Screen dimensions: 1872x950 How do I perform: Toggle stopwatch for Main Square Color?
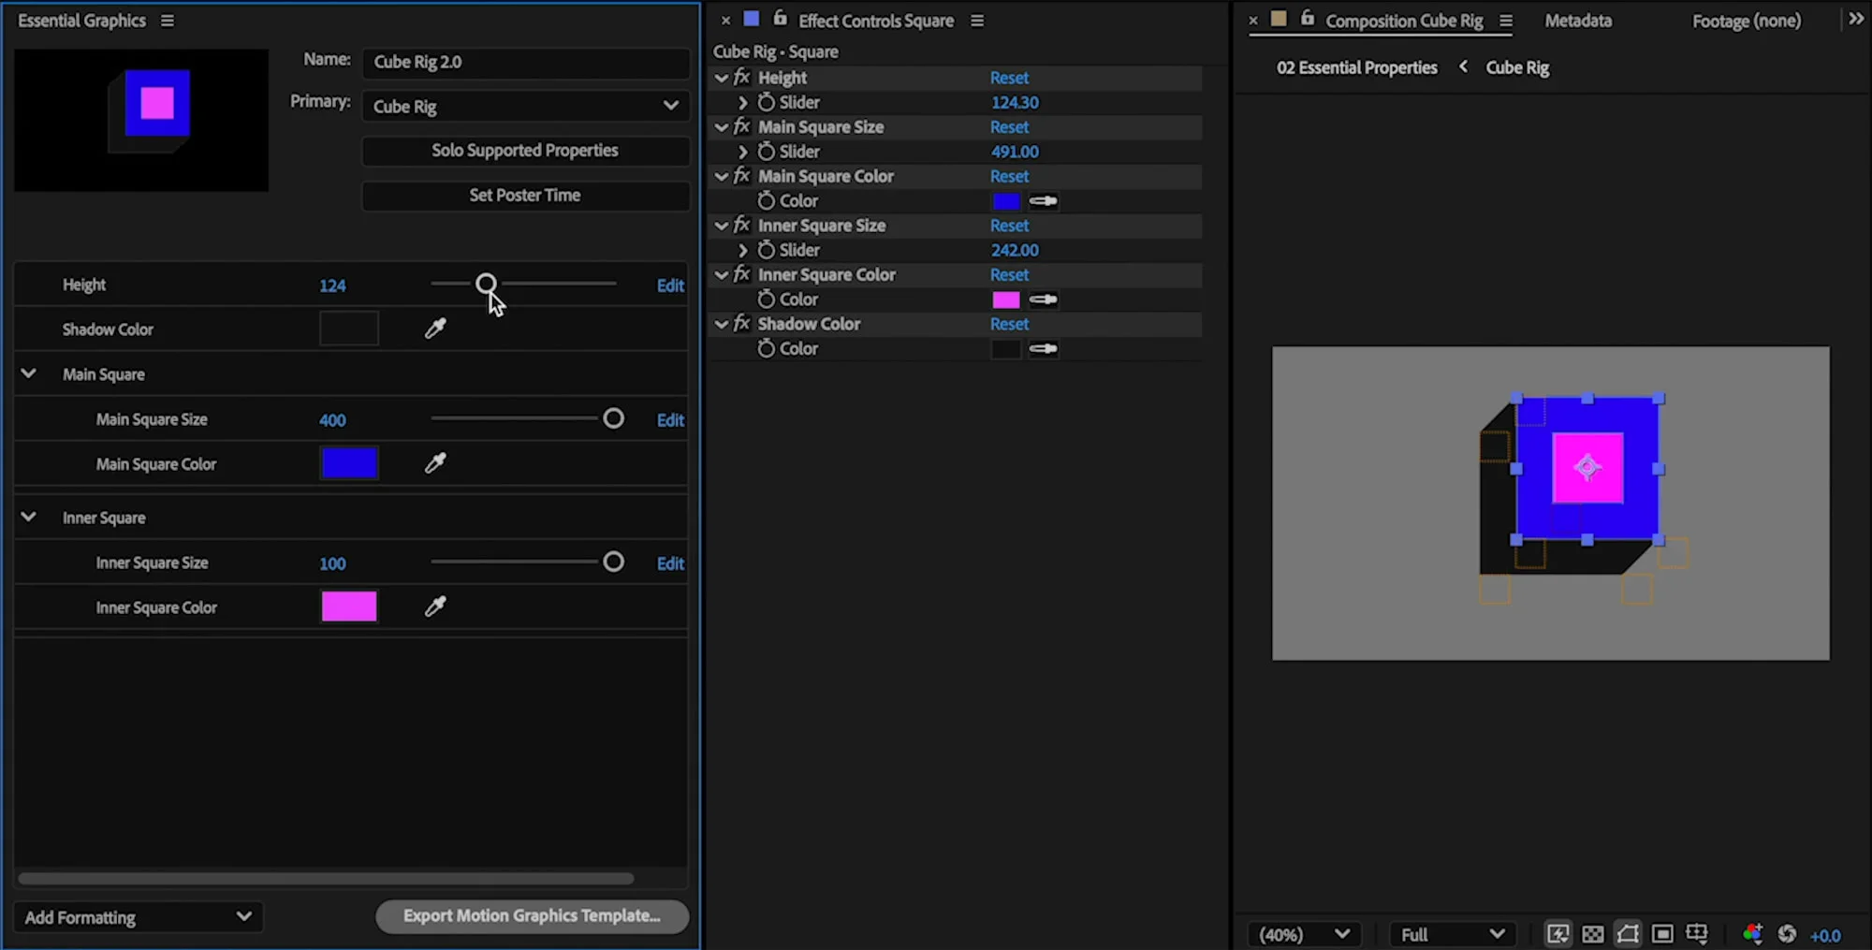(767, 200)
